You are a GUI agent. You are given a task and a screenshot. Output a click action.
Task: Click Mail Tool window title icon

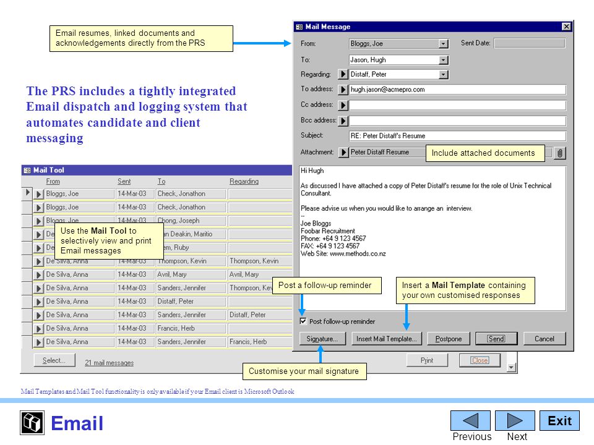click(27, 171)
